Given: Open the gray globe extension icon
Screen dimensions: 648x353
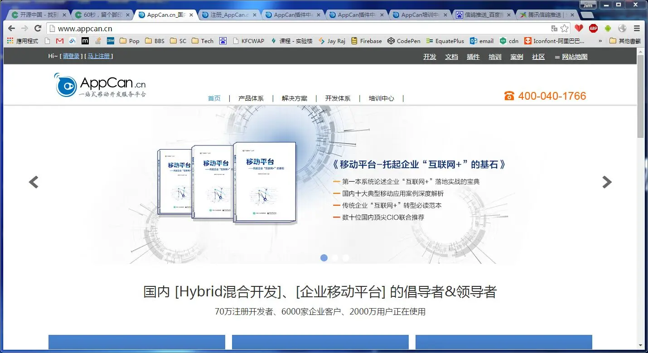Looking at the screenshot, I should (x=622, y=28).
